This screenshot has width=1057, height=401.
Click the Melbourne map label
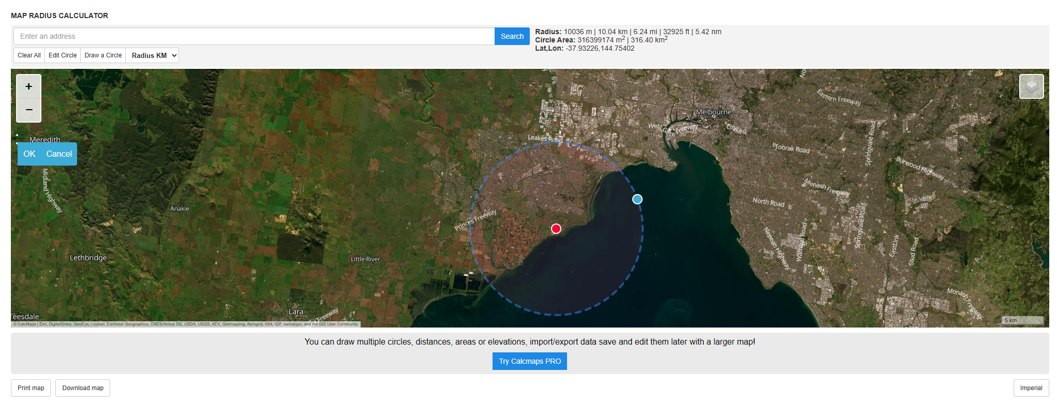click(713, 112)
